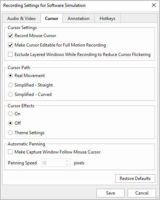Viewport: 160px width, 200px height.
Task: Select Theme Settings for cursor effects
Action: pyautogui.click(x=10, y=133)
